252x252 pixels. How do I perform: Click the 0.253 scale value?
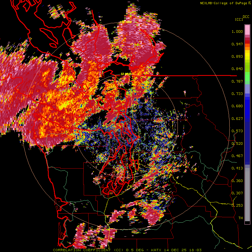click(x=237, y=206)
